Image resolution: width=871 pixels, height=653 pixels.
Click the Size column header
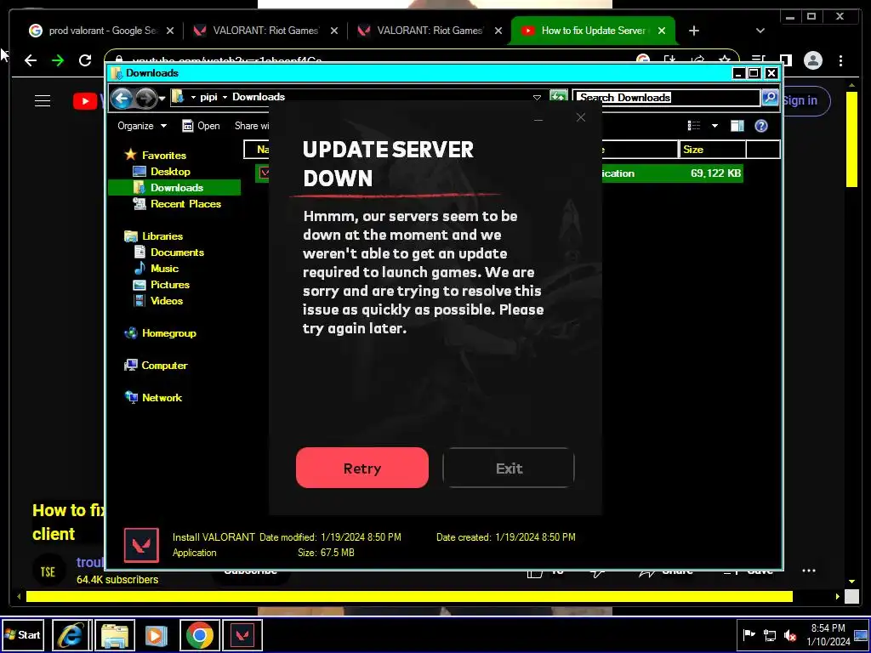[712, 150]
